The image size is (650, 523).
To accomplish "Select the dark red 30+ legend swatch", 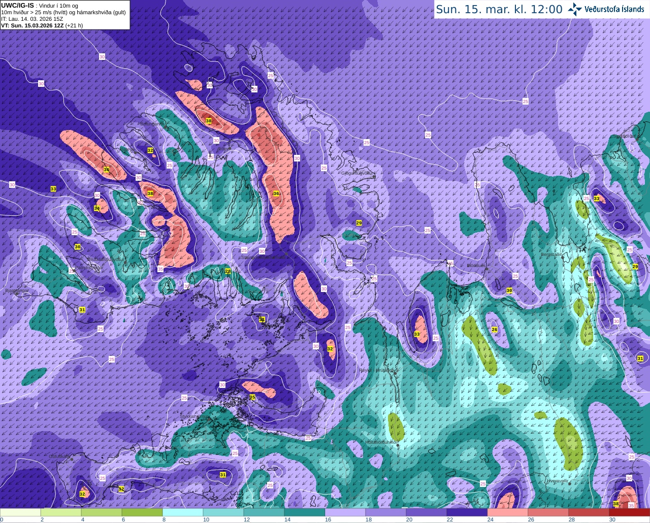I will click(x=630, y=512).
